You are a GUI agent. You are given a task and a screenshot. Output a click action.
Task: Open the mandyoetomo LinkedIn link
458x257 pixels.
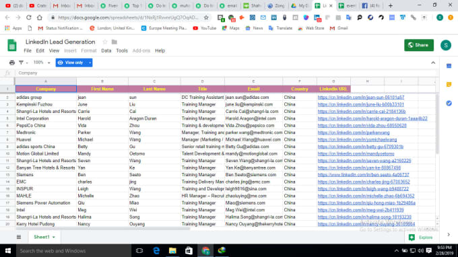click(x=356, y=154)
